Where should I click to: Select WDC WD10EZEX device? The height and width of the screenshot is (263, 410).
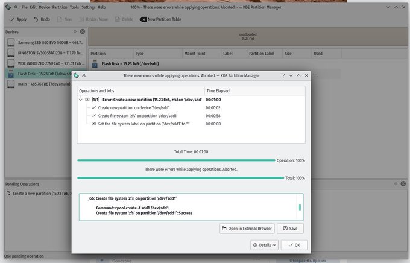[45, 63]
